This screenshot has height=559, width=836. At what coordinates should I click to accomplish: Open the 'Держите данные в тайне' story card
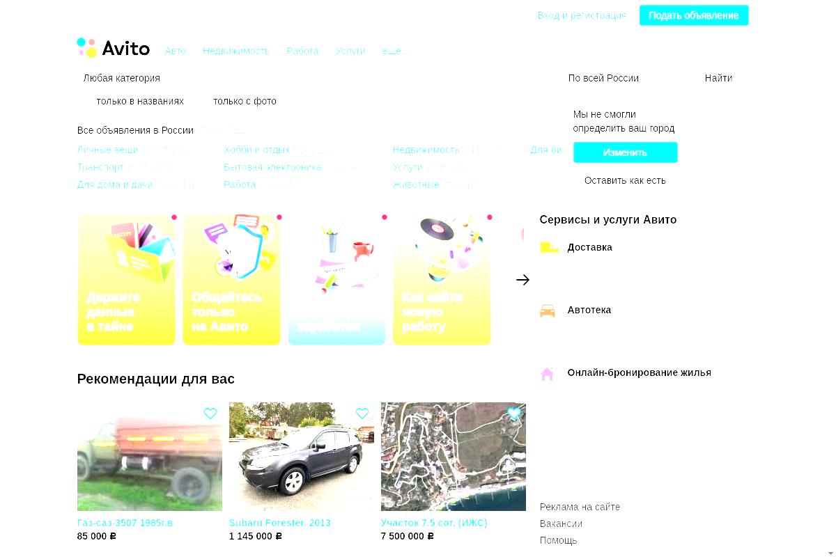click(126, 280)
